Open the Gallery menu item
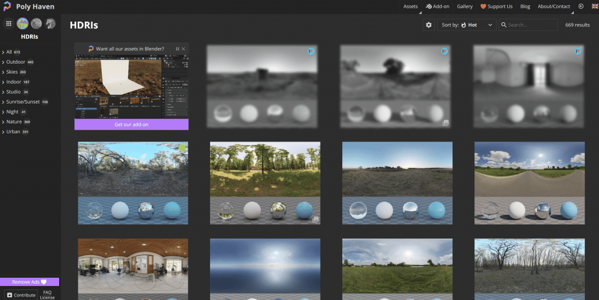This screenshot has width=599, height=300. pyautogui.click(x=464, y=6)
